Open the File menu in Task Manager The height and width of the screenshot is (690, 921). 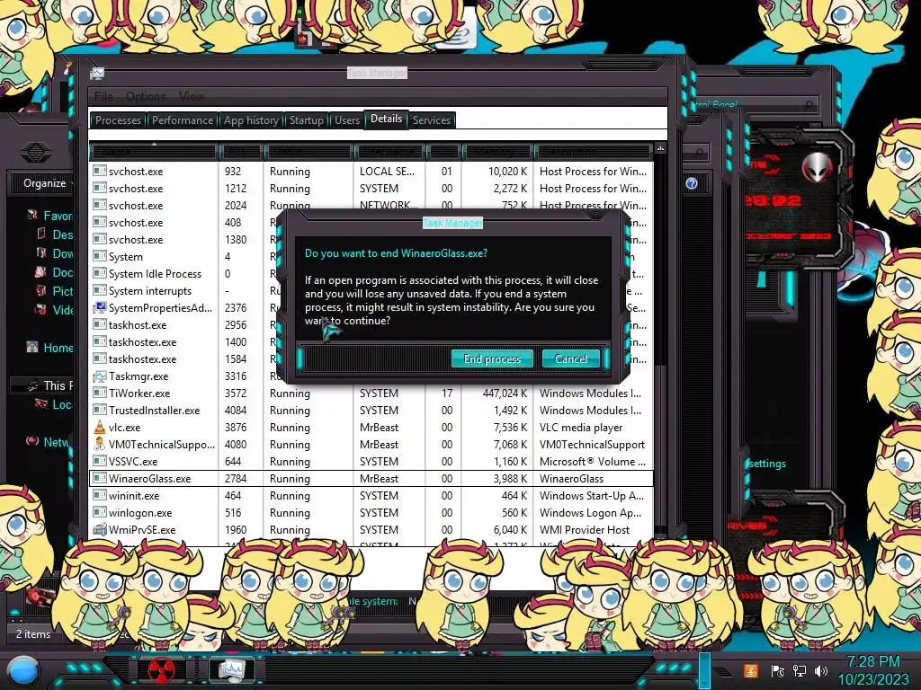(103, 95)
